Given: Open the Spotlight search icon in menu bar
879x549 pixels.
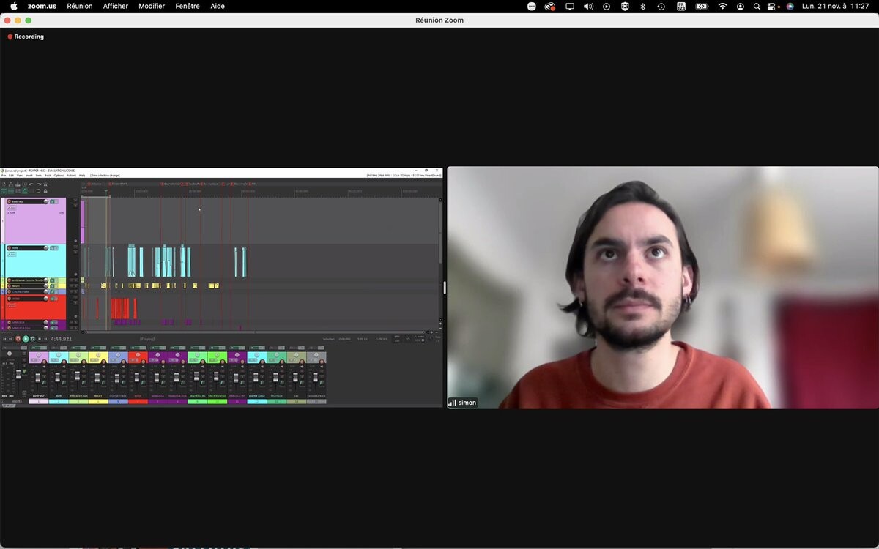Looking at the screenshot, I should (757, 7).
